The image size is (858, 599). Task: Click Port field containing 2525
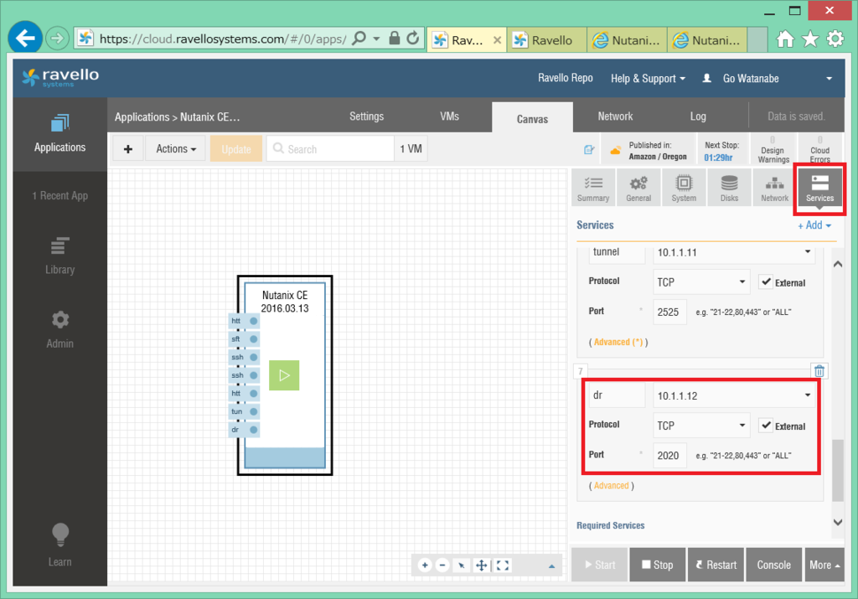point(669,312)
